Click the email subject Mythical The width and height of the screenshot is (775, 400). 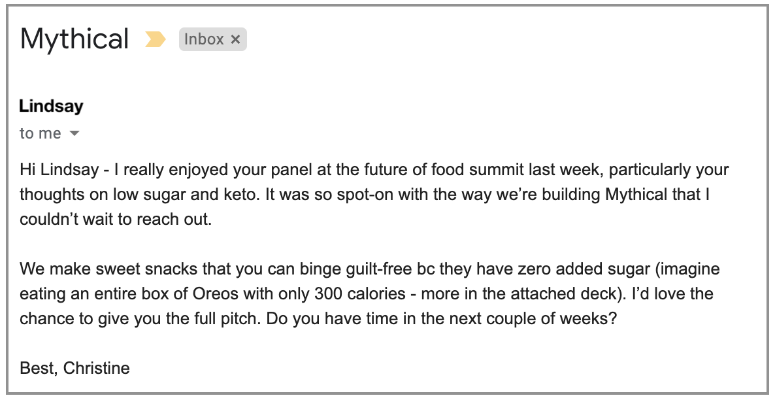(x=74, y=39)
